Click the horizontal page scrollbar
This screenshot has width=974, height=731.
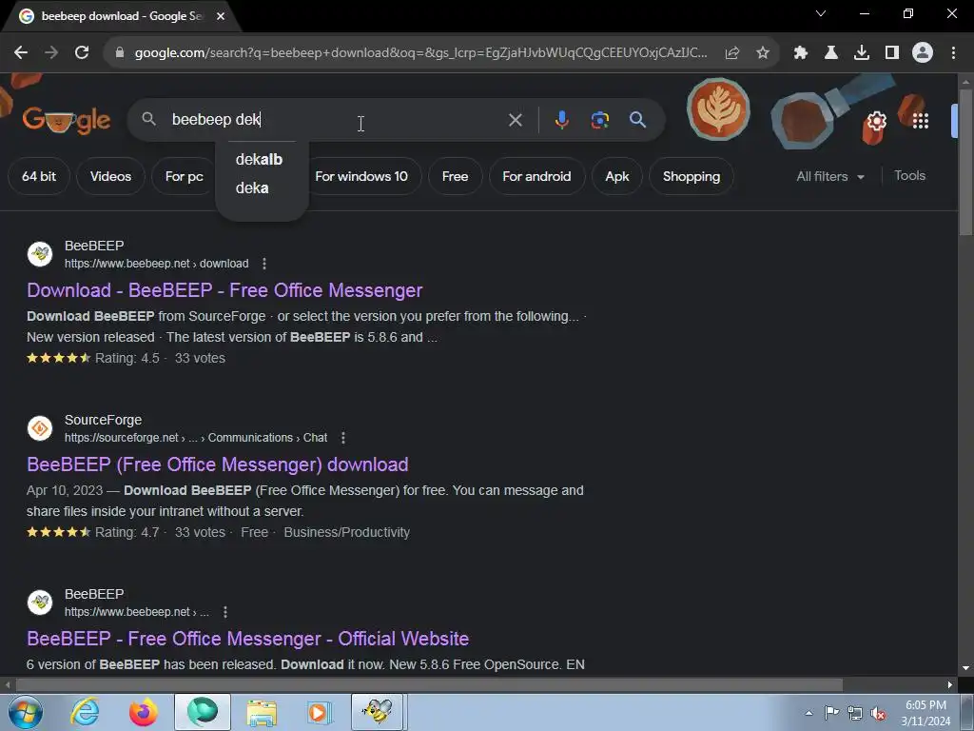click(429, 685)
